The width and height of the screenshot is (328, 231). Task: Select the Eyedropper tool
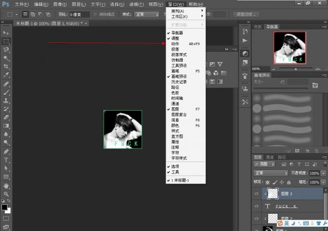(6, 75)
